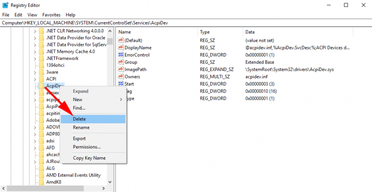Click the 1394ohci folder icon
The width and height of the screenshot is (372, 192).
click(x=42, y=65)
